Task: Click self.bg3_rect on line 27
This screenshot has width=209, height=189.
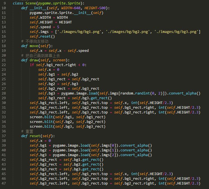Action: click(x=86, y=89)
